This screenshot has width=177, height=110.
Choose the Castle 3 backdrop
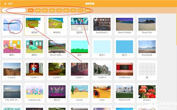click(x=79, y=70)
